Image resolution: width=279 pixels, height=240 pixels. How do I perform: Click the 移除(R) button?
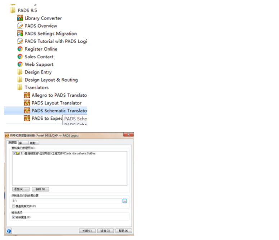[40, 189]
